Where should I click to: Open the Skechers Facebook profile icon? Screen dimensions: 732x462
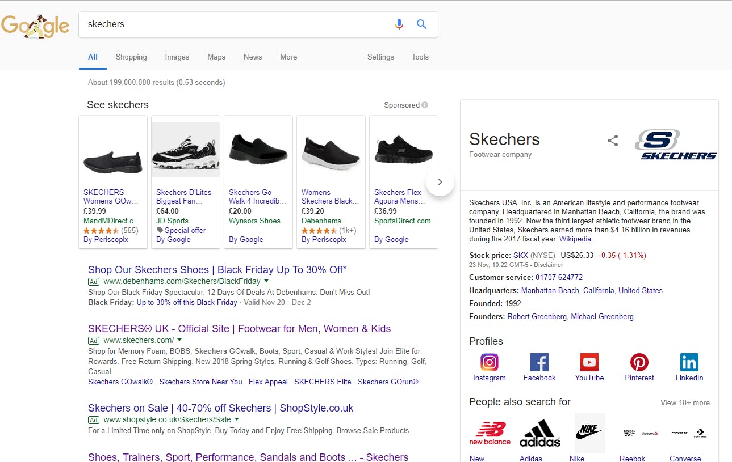point(539,362)
